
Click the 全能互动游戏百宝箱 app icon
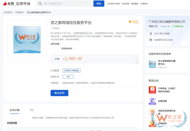[152, 112]
